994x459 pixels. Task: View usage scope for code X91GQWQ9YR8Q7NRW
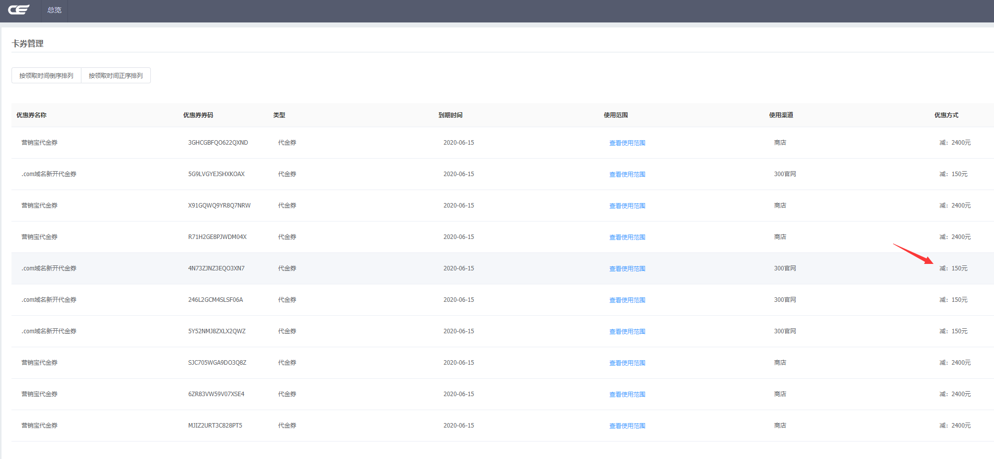pyautogui.click(x=627, y=206)
